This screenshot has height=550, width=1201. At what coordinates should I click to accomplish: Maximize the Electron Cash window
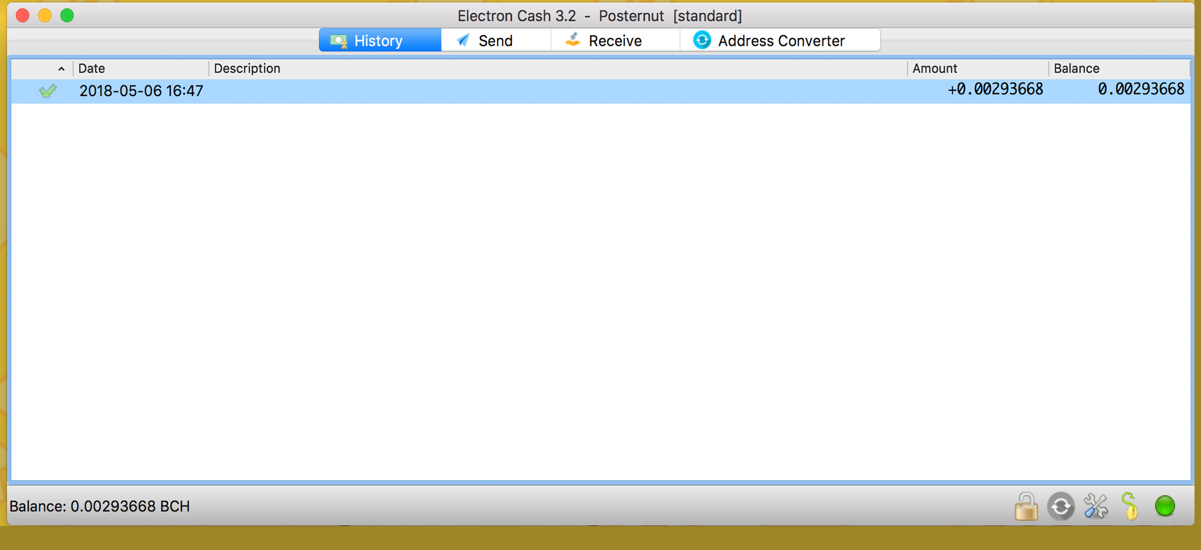(67, 15)
